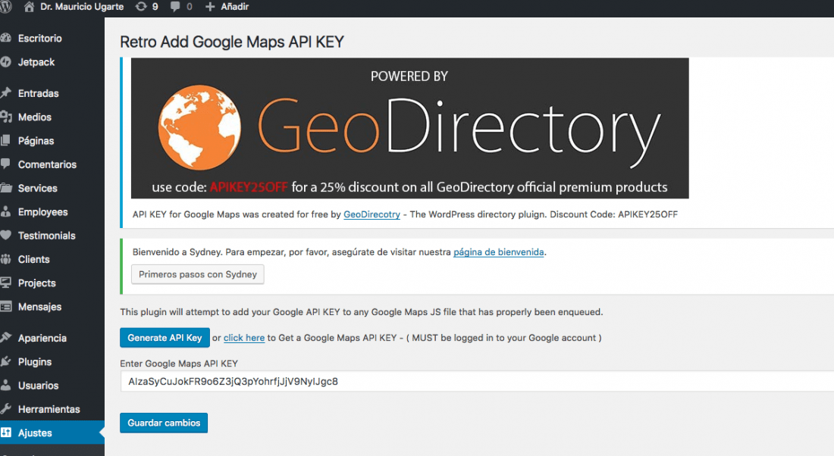This screenshot has width=834, height=456.
Task: Click the Páginas pages icon
Action: click(5, 140)
